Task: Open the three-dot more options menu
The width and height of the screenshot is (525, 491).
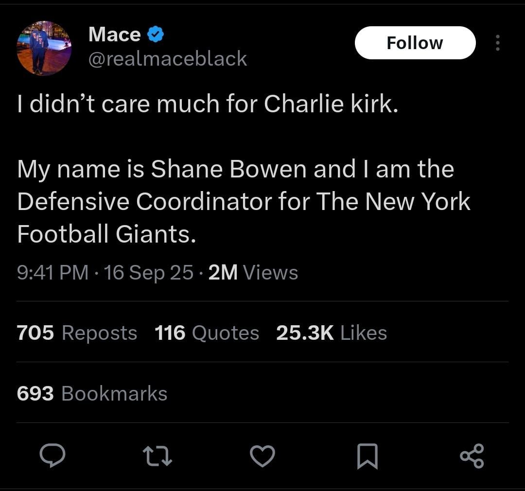Action: click(498, 43)
